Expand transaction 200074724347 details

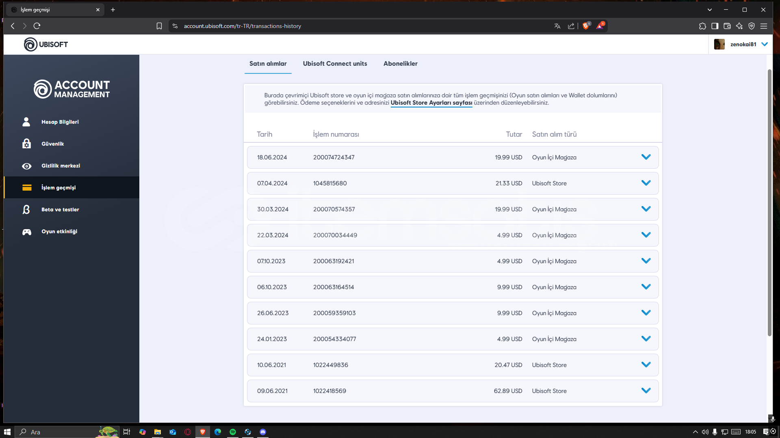pyautogui.click(x=646, y=157)
